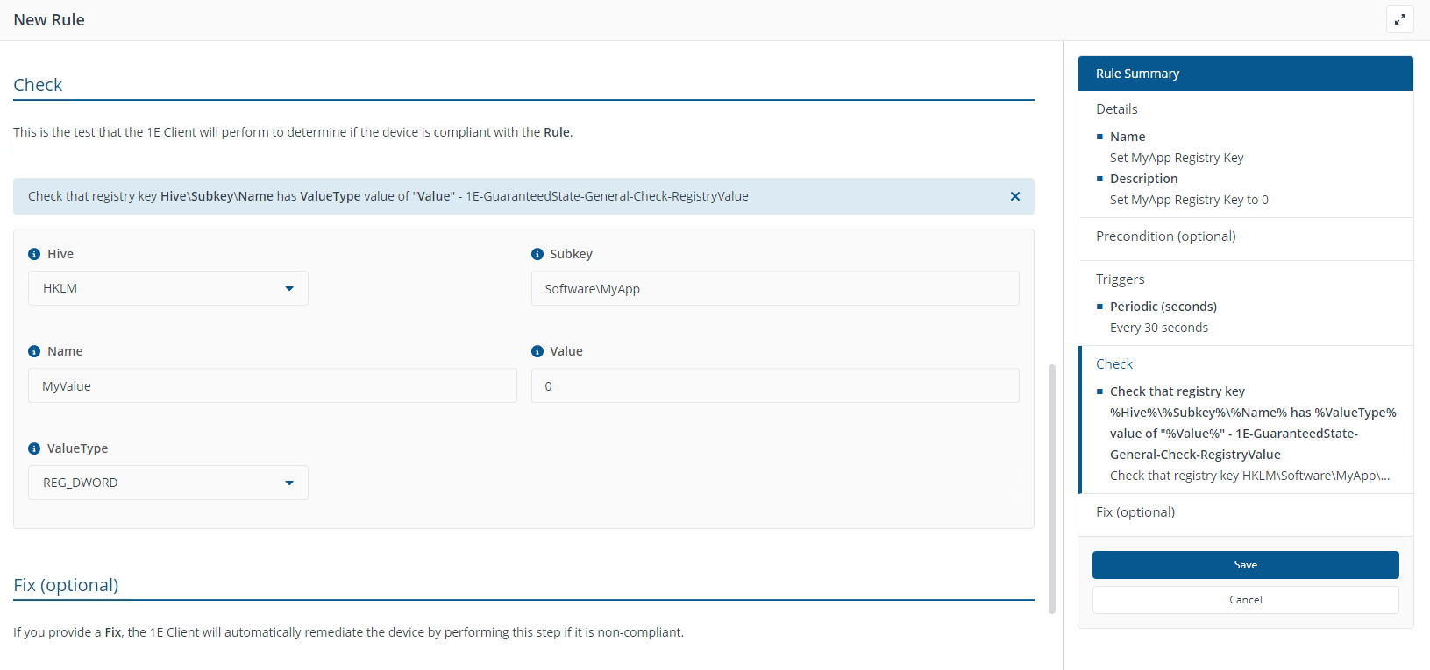Click the Value input field containing 0

[x=774, y=385]
